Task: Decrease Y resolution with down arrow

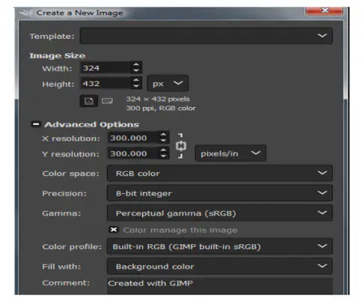Action: point(163,156)
